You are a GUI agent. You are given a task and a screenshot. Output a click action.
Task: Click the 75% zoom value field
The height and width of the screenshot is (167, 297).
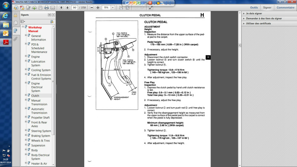pyautogui.click(x=106, y=7)
